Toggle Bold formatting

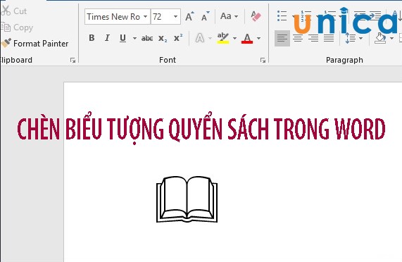click(x=92, y=38)
